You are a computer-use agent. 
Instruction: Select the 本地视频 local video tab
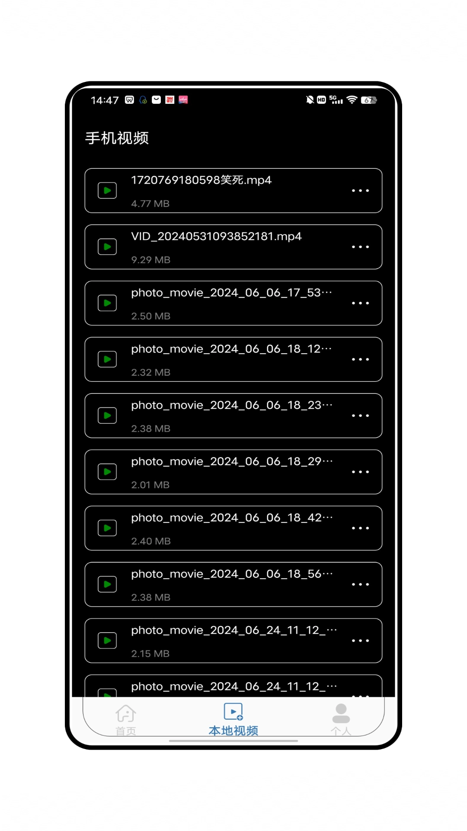pos(233,720)
